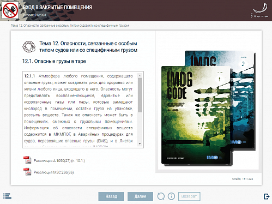The image size is (272, 204).
Task: Click the text box scroll up arrow
Action: [140, 75]
